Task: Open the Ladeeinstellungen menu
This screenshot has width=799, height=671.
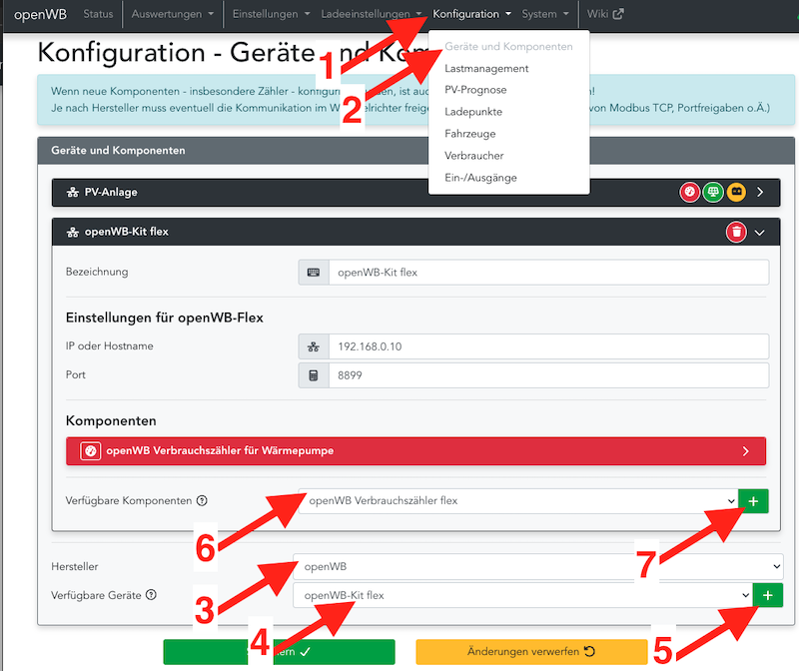Action: [371, 14]
